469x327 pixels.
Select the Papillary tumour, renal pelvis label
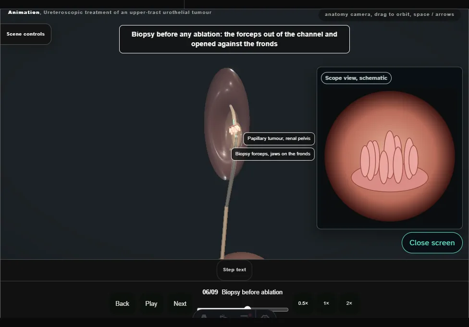click(x=279, y=138)
